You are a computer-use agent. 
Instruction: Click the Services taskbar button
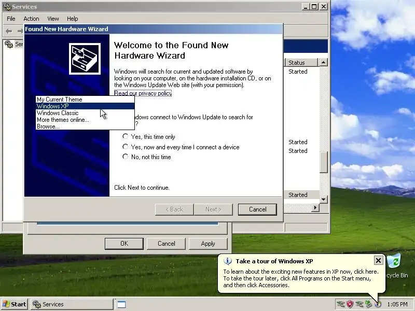(x=72, y=304)
